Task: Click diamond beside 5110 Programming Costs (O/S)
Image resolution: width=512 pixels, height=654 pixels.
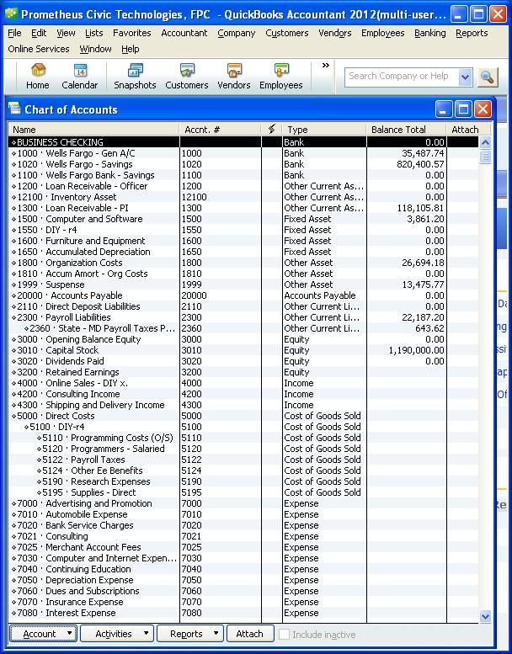Action: point(39,438)
